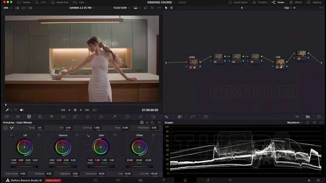The width and height of the screenshot is (326, 183).
Task: Open the GAMMA 2.2 VS 709 timeline dropdown
Action: coord(82,8)
